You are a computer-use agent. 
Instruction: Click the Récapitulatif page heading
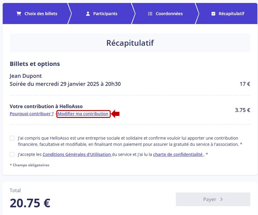click(130, 43)
